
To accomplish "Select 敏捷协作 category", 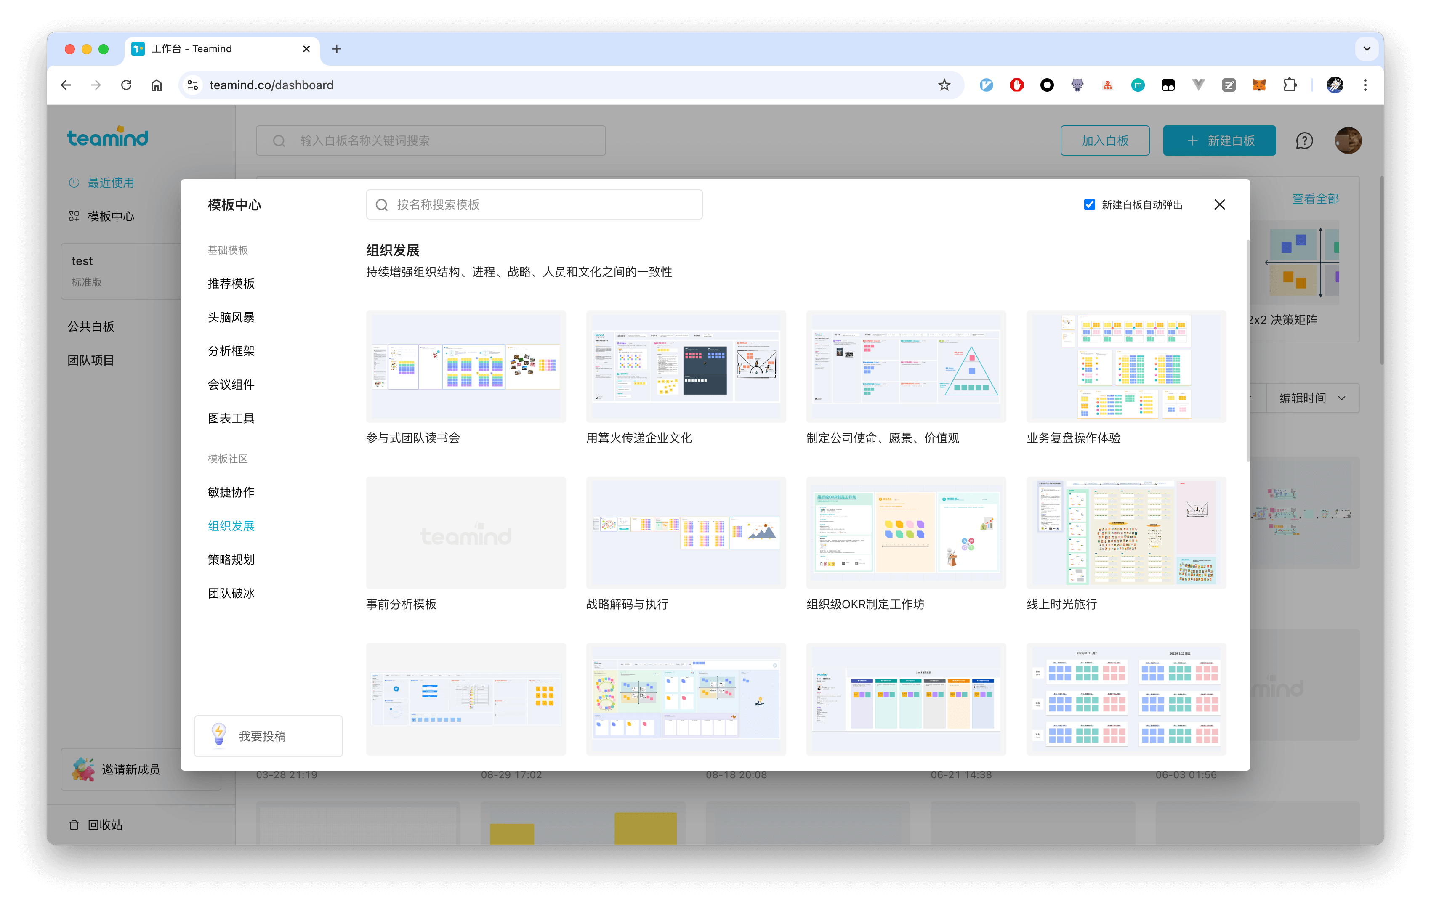I will 231,492.
